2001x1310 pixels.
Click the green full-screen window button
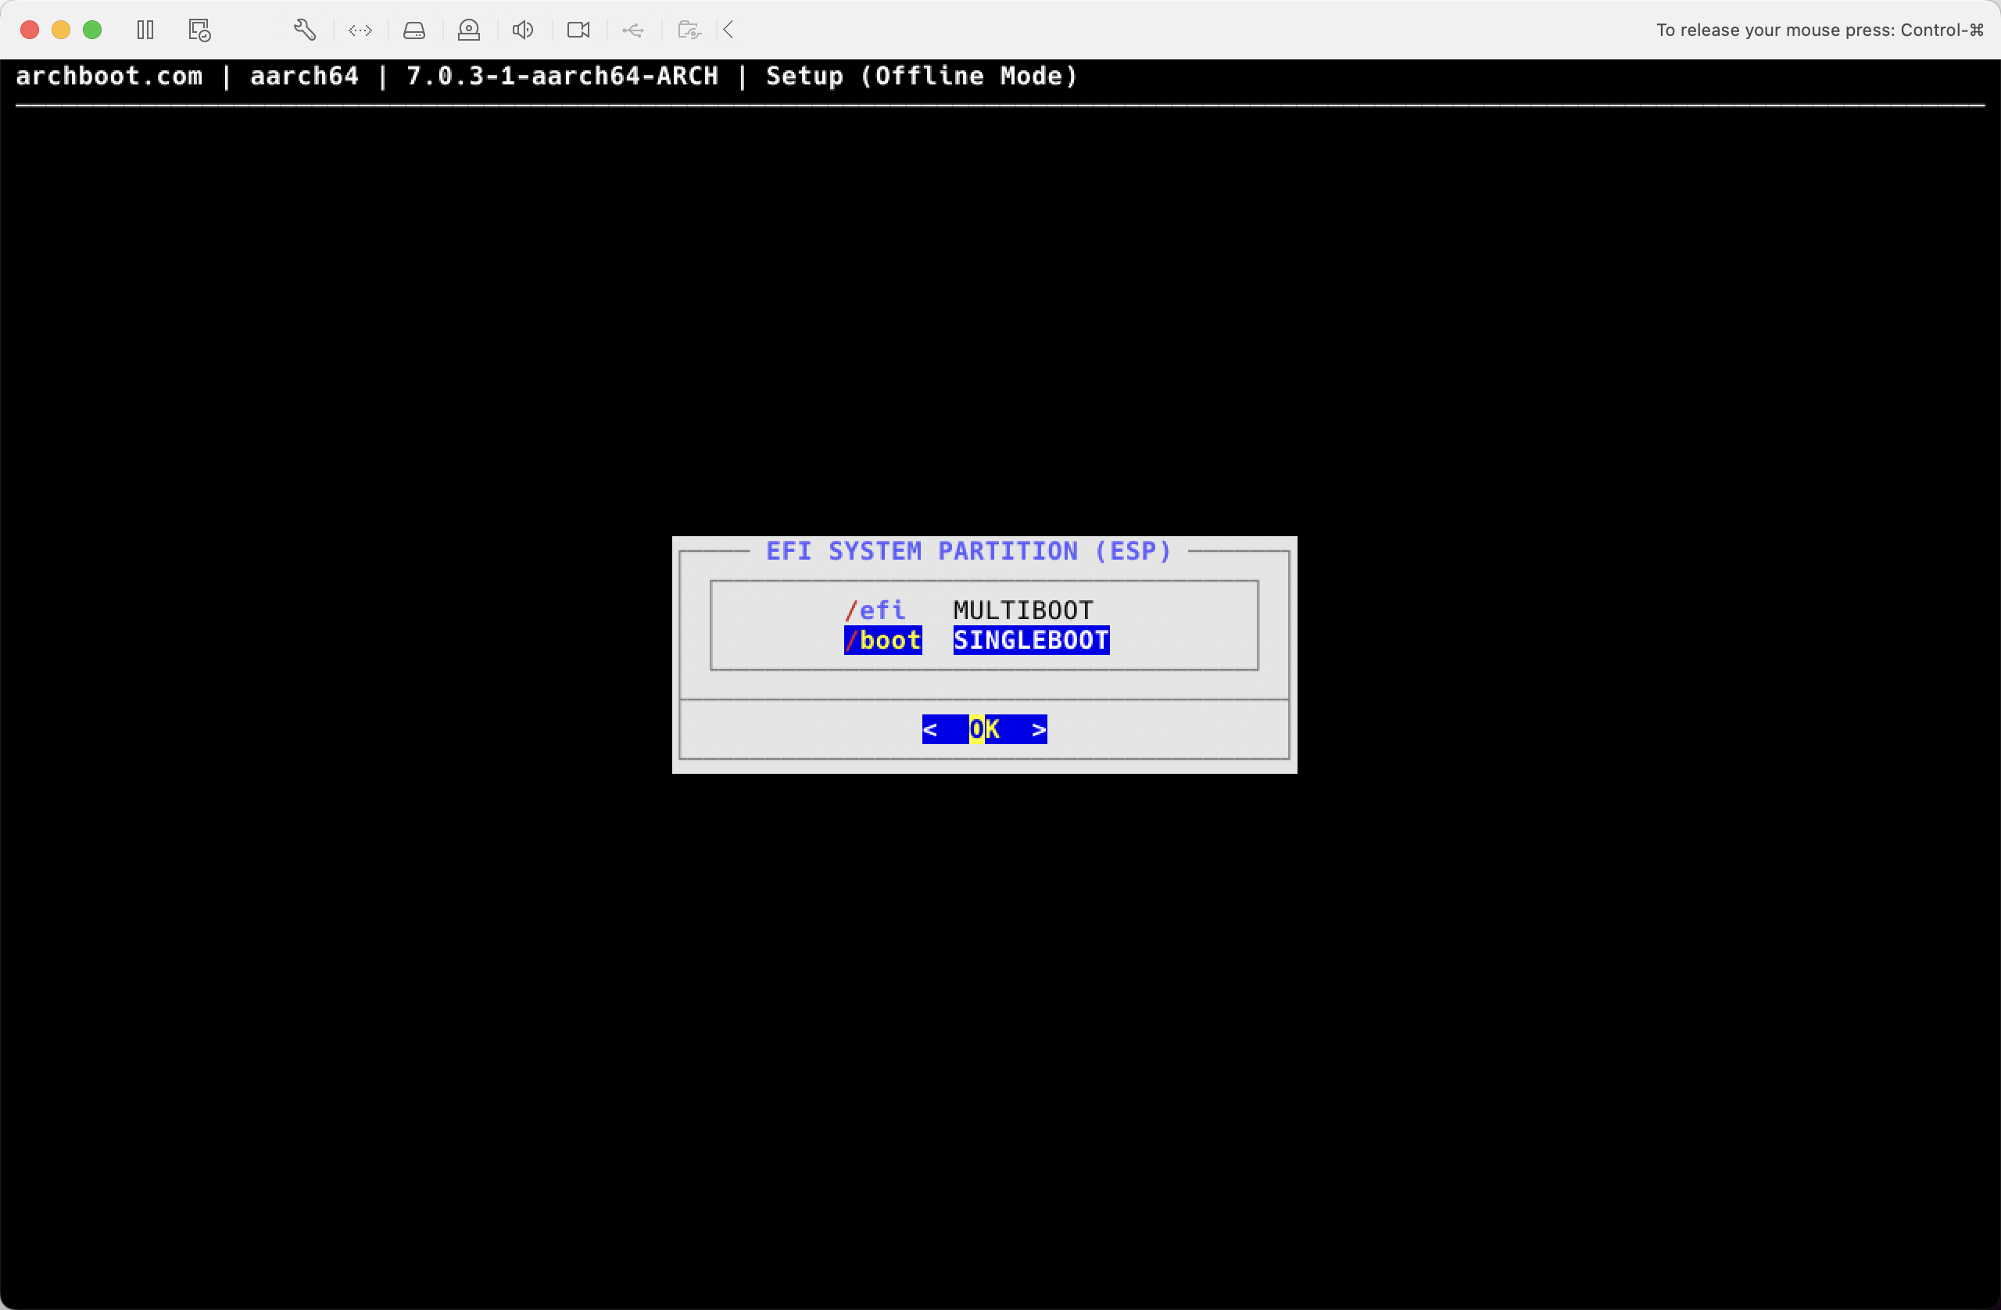tap(92, 30)
